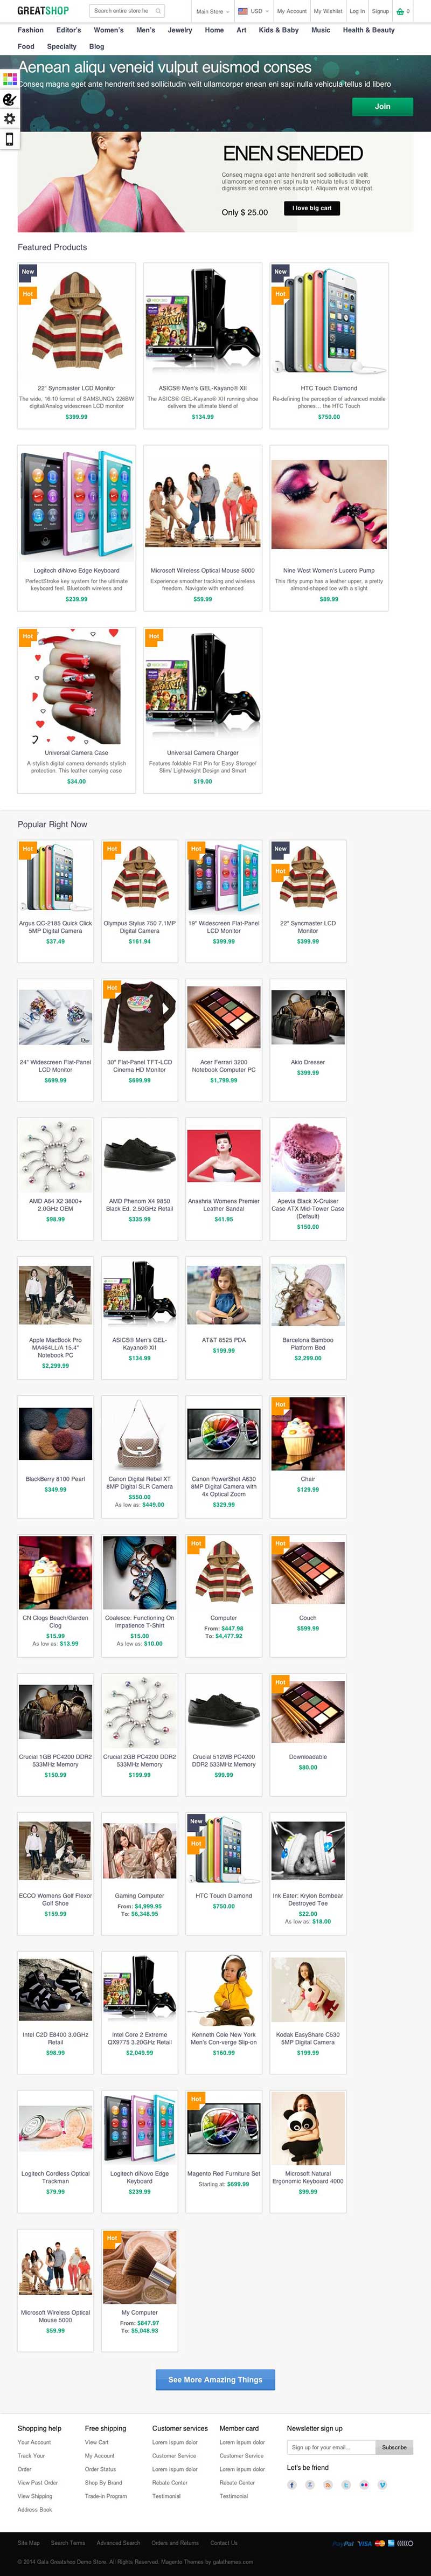Click See More Amazing Things button
This screenshot has height=2576, width=431.
coord(215,2379)
